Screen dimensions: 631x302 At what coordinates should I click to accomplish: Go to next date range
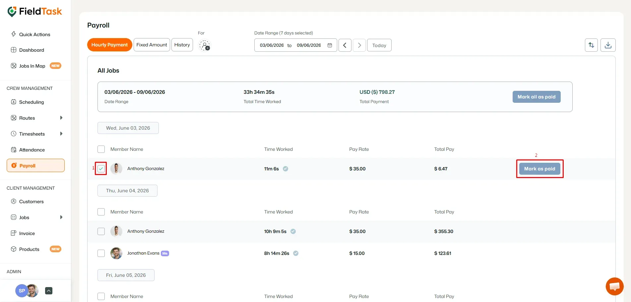tap(359, 45)
